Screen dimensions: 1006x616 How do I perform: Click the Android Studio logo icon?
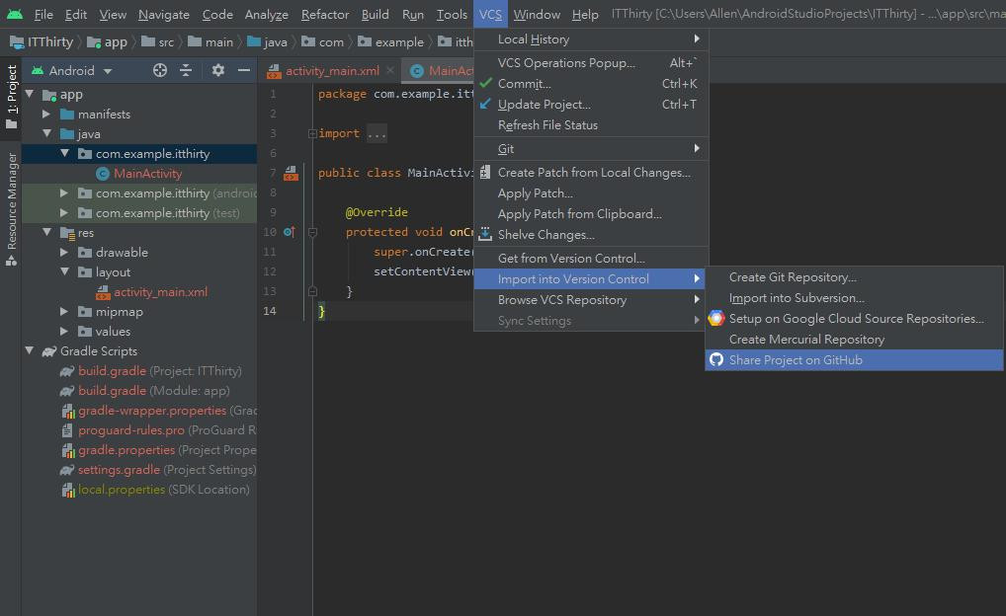point(14,14)
